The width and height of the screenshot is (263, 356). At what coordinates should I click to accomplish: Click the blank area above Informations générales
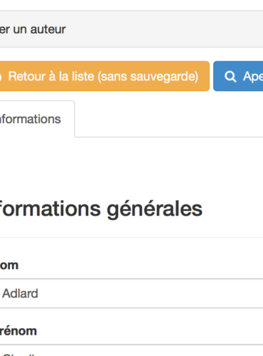[x=131, y=167]
